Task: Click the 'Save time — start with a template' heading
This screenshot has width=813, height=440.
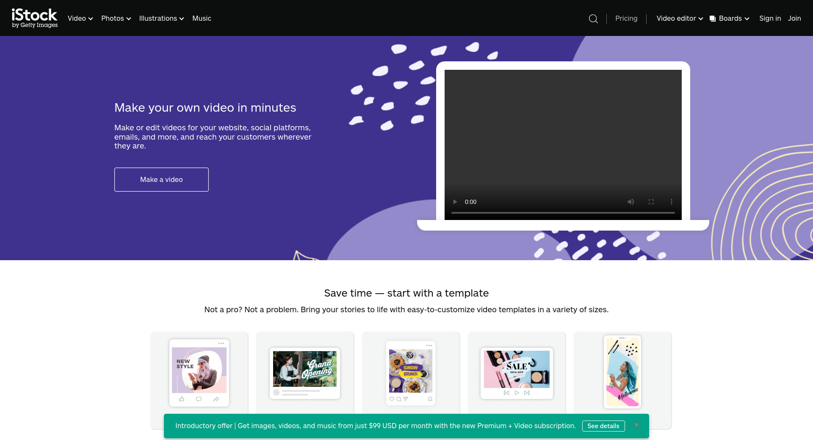Action: tap(406, 293)
